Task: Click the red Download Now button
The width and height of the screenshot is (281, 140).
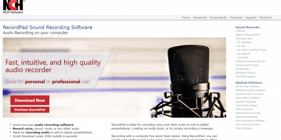Action: pos(30,100)
